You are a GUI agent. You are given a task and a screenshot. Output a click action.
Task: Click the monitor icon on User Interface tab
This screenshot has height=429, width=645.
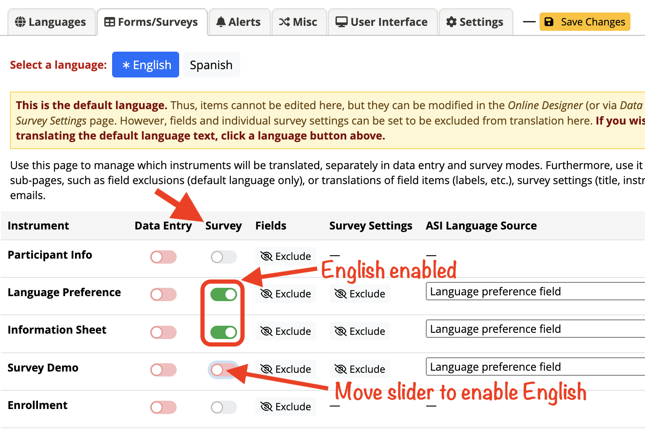[x=342, y=22]
